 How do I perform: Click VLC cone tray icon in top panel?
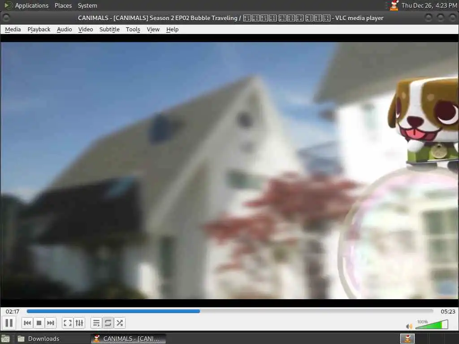(x=394, y=5)
